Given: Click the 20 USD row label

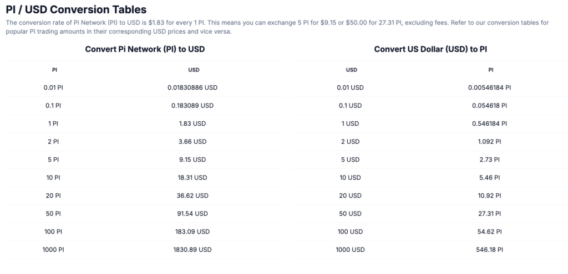Looking at the screenshot, I should [351, 195].
